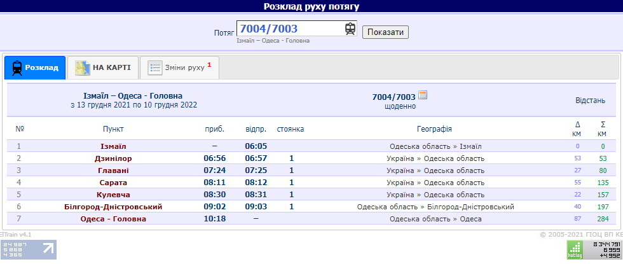Click segment distance 87 km
623x264 pixels.
point(578,219)
